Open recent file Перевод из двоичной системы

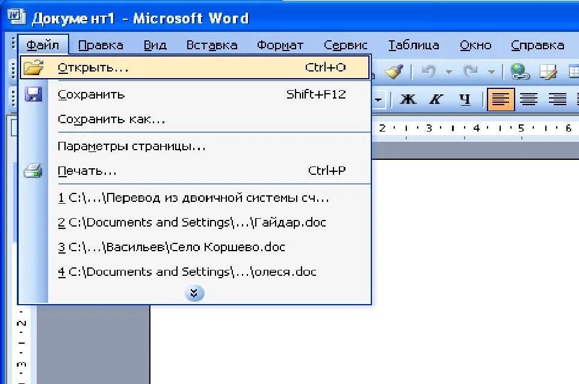[x=194, y=198]
